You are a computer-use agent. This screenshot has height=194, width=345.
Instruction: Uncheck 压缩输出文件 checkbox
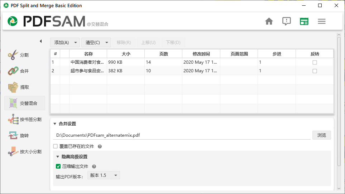58,166
